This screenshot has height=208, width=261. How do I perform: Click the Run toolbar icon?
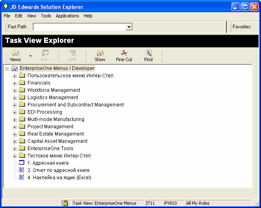coord(45,53)
